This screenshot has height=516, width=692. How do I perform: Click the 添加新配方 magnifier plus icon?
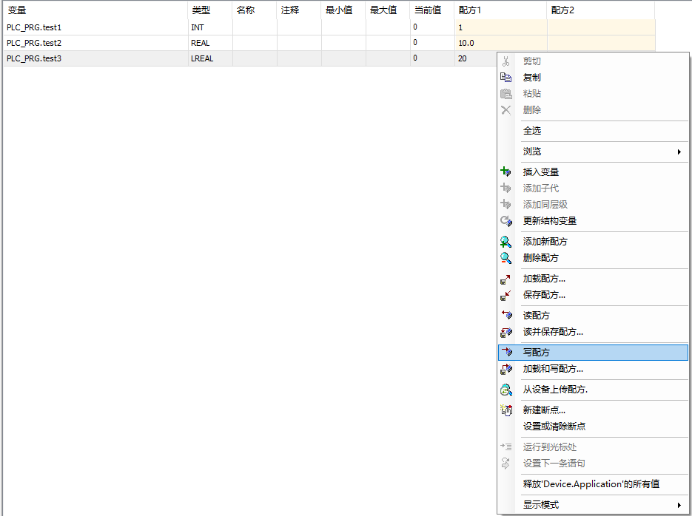click(507, 242)
